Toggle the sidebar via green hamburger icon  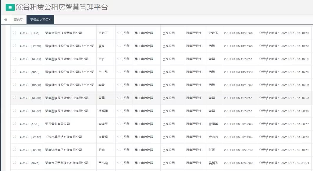pyautogui.click(x=10, y=7)
